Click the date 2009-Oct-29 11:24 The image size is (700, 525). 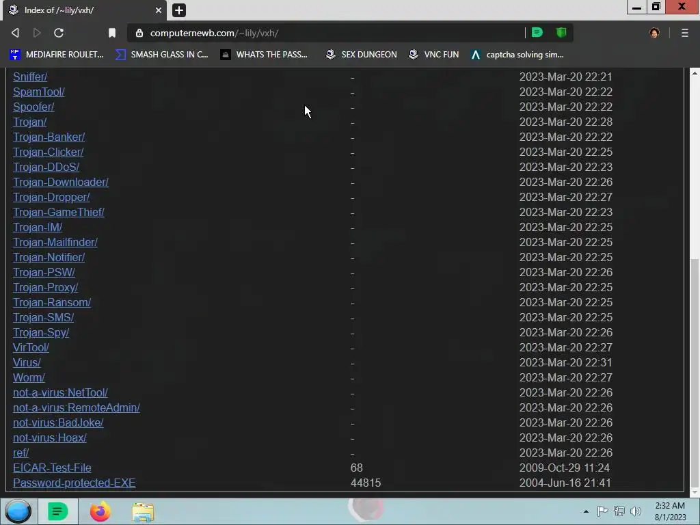[564, 468]
